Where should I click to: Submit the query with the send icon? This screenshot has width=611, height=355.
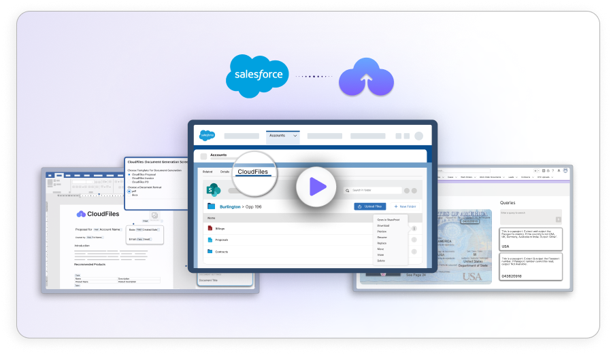pyautogui.click(x=559, y=220)
